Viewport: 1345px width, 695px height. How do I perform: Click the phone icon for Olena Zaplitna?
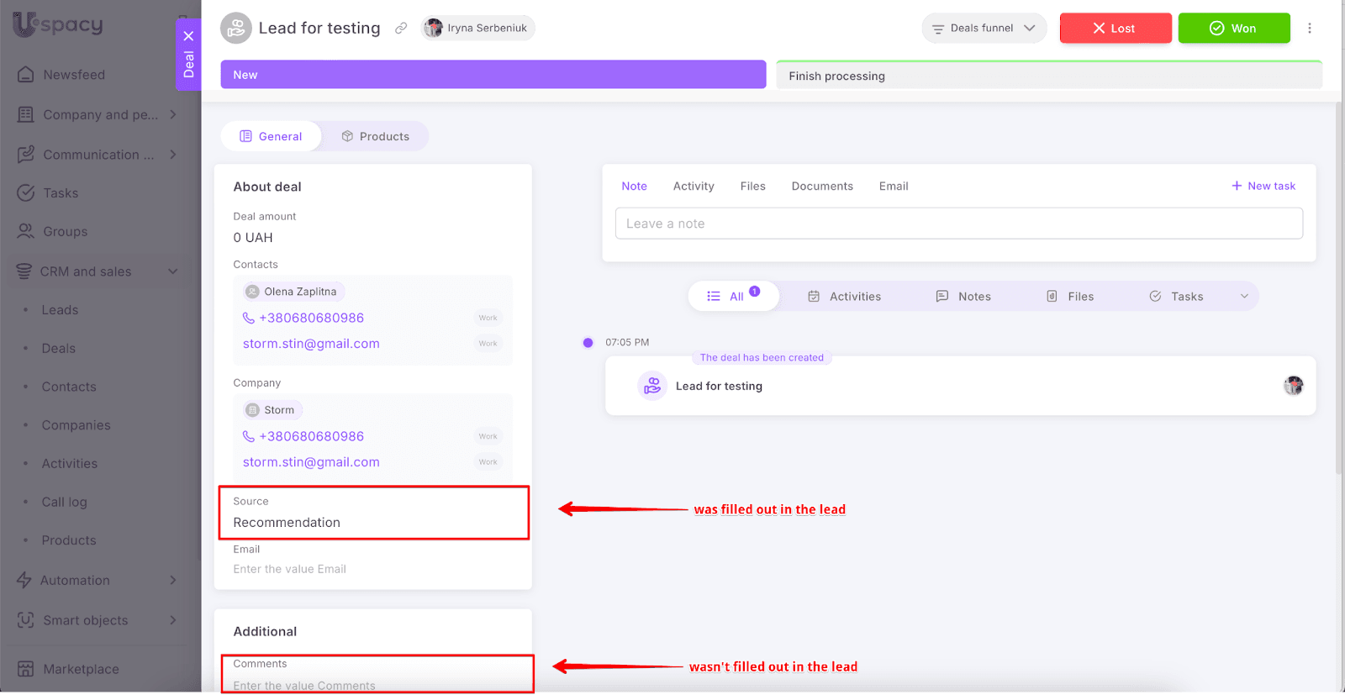click(249, 318)
